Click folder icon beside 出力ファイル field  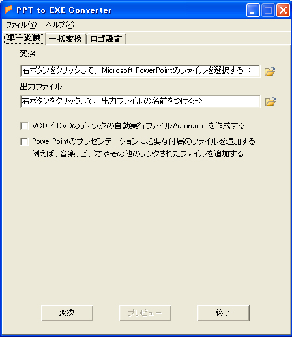tap(270, 102)
